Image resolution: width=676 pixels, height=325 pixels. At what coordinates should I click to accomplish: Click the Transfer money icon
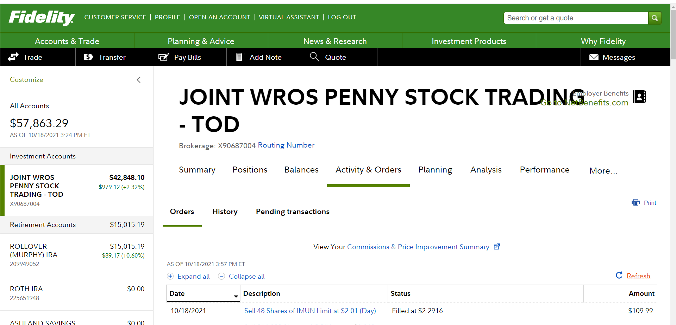click(x=88, y=57)
